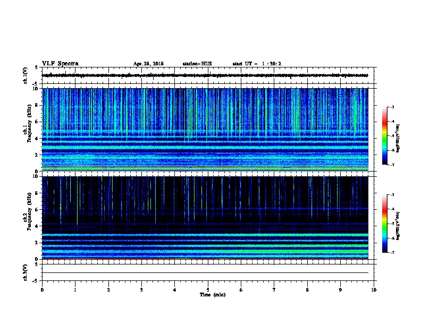
Task: Click the ch.2 frequency spectrogram panel
Action: [205, 218]
